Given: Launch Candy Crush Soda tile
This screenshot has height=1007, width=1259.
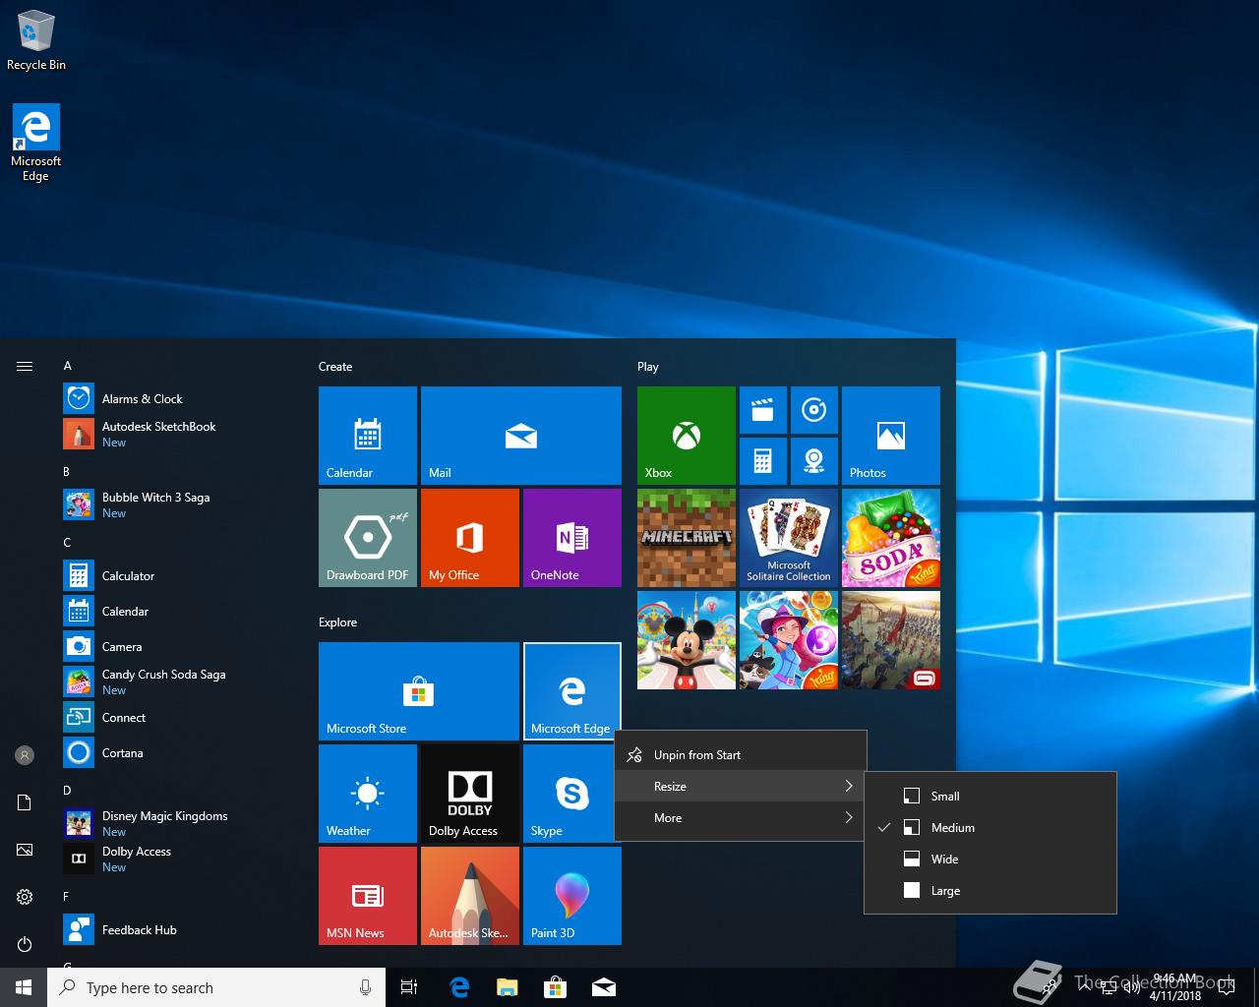Looking at the screenshot, I should click(891, 538).
